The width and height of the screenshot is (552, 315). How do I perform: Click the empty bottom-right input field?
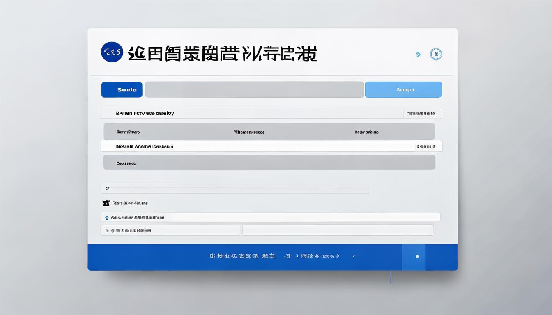pyautogui.click(x=338, y=230)
